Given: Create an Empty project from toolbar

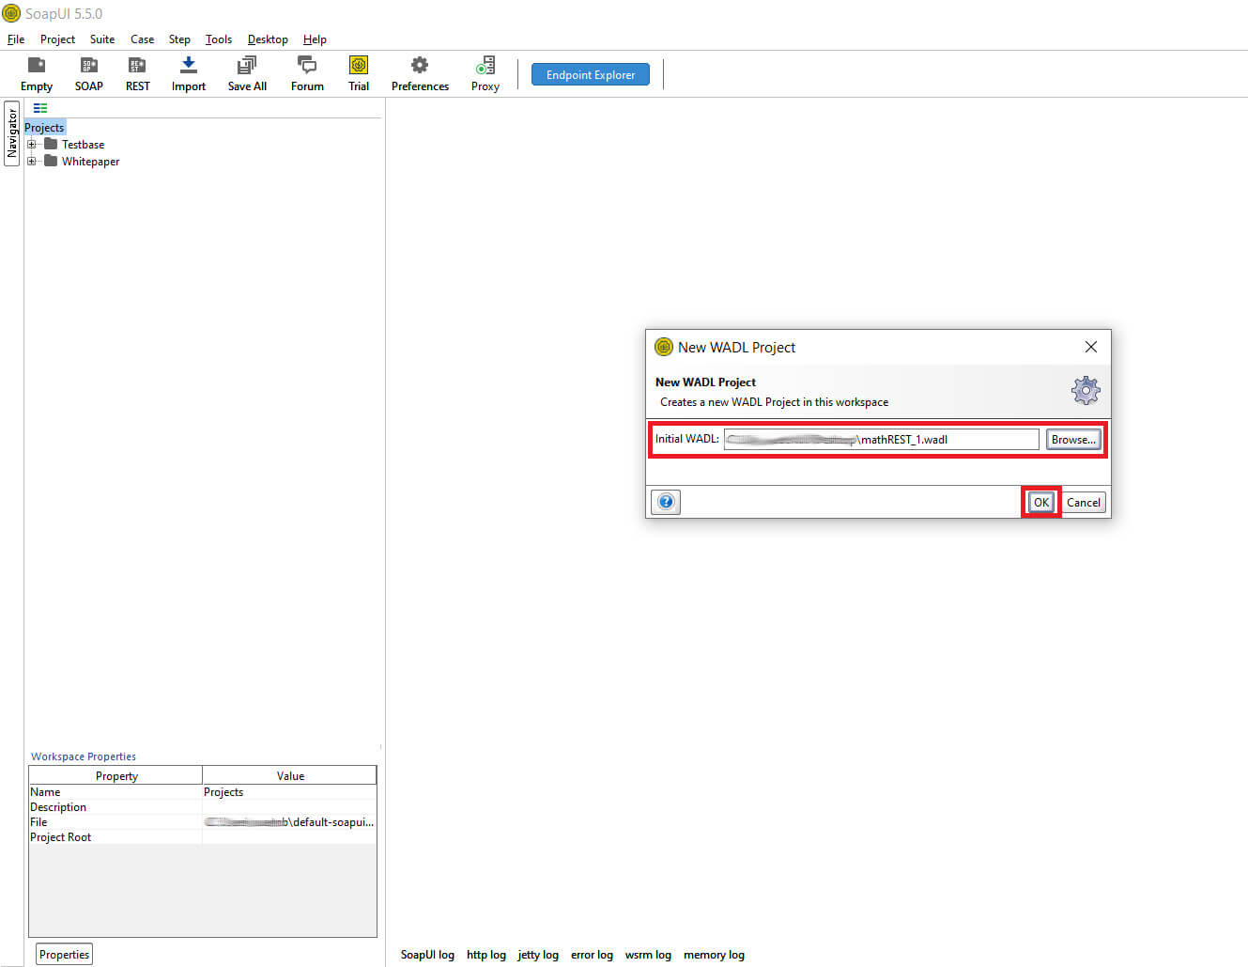Looking at the screenshot, I should [37, 74].
